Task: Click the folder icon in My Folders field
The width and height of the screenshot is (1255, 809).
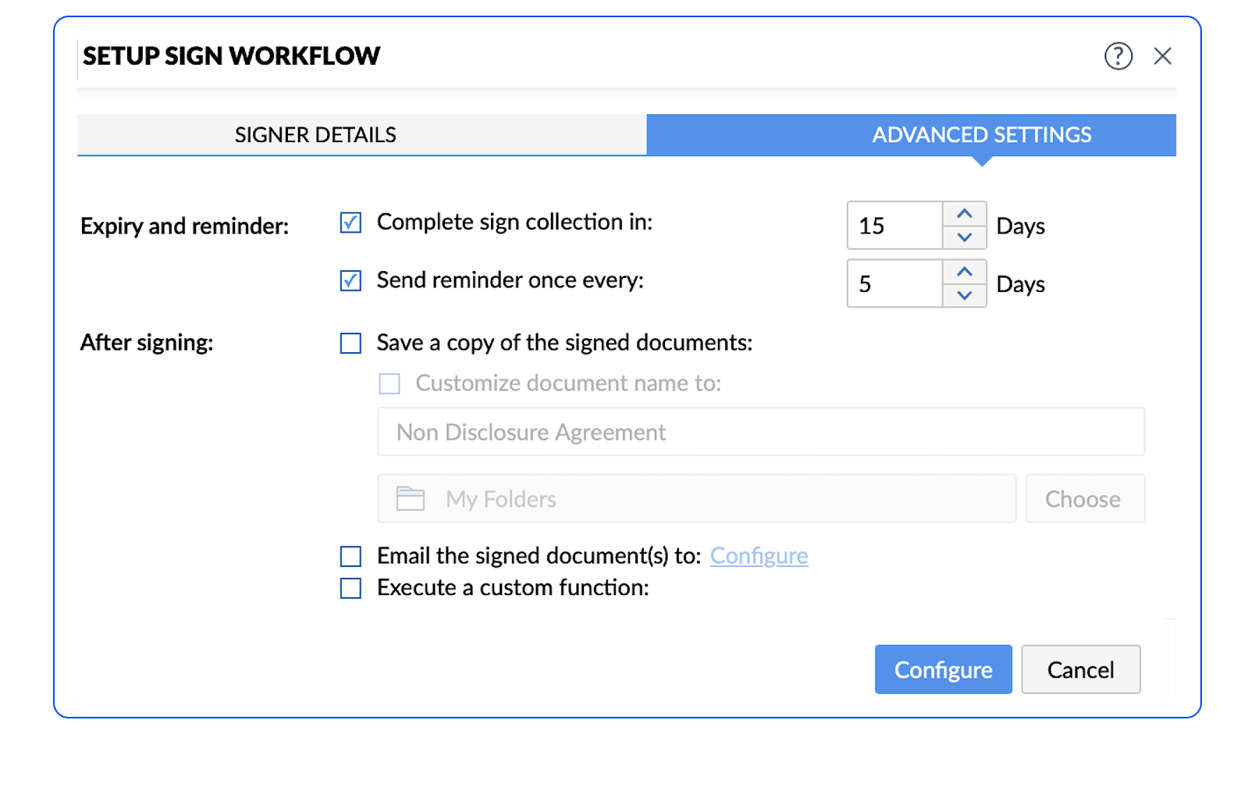Action: click(410, 498)
